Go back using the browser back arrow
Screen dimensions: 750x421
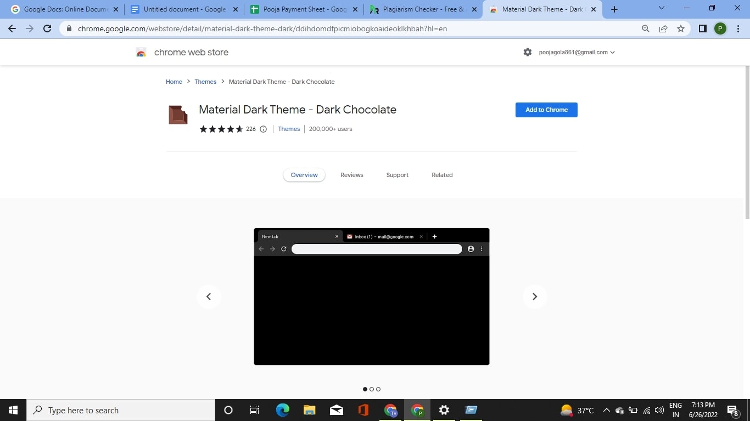[12, 29]
